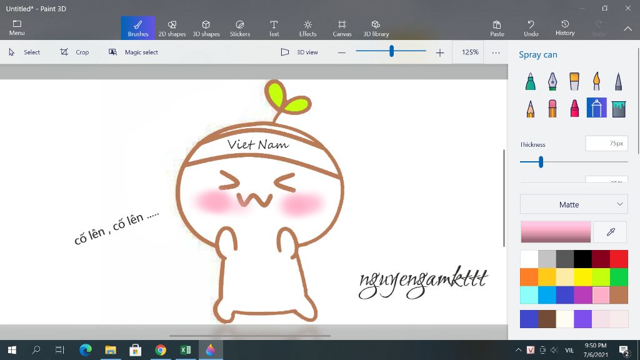This screenshot has width=640, height=360.
Task: Select the Eraser tool
Action: pyautogui.click(x=552, y=109)
